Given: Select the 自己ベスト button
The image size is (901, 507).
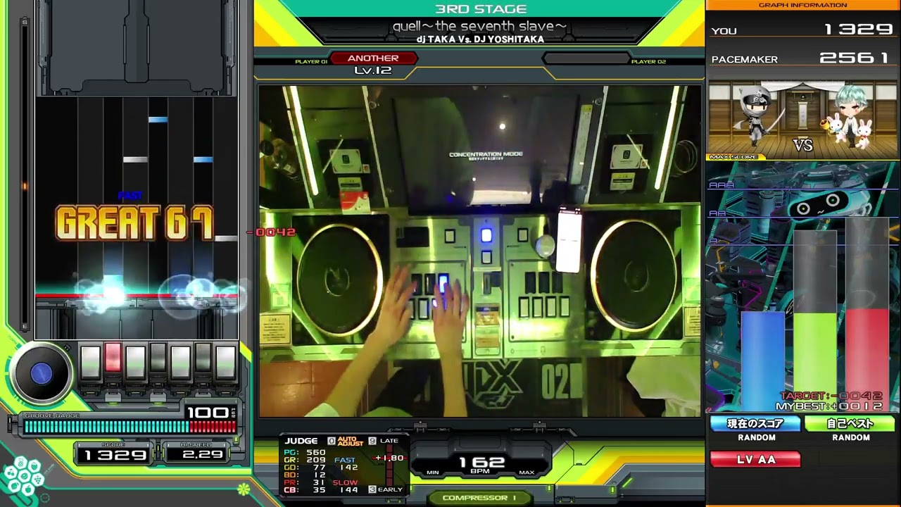Looking at the screenshot, I should pyautogui.click(x=850, y=423).
